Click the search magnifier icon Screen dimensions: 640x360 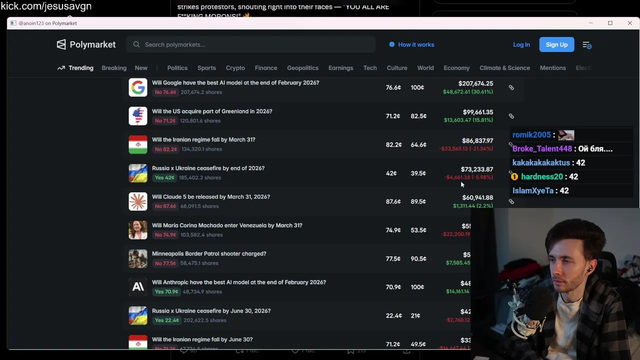pyautogui.click(x=136, y=44)
